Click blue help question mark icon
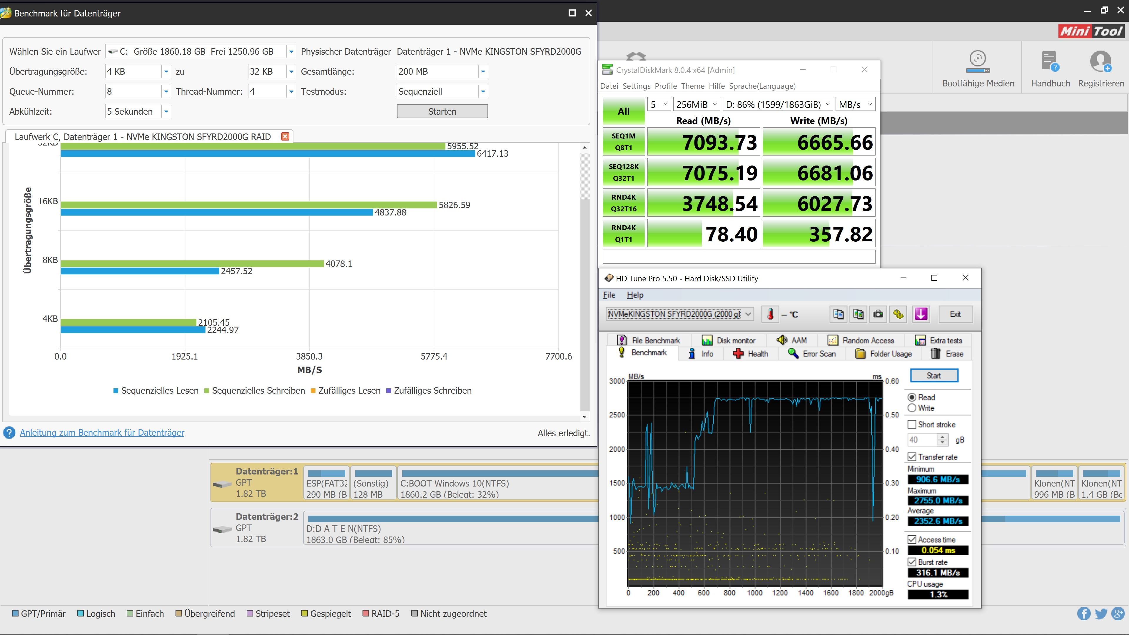Viewport: 1129px width, 635px height. (x=9, y=432)
